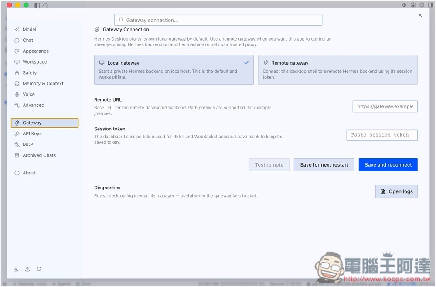Click Save and reconnect
This screenshot has width=436, height=287.
(x=388, y=165)
